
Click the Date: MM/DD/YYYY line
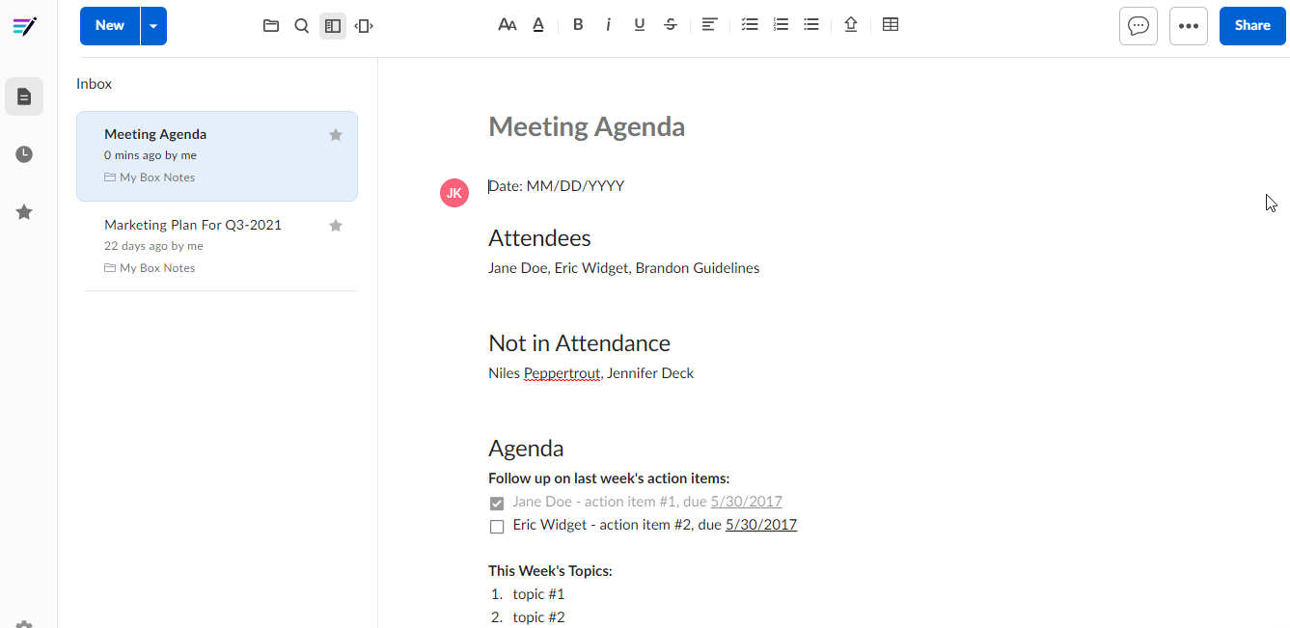click(x=557, y=186)
